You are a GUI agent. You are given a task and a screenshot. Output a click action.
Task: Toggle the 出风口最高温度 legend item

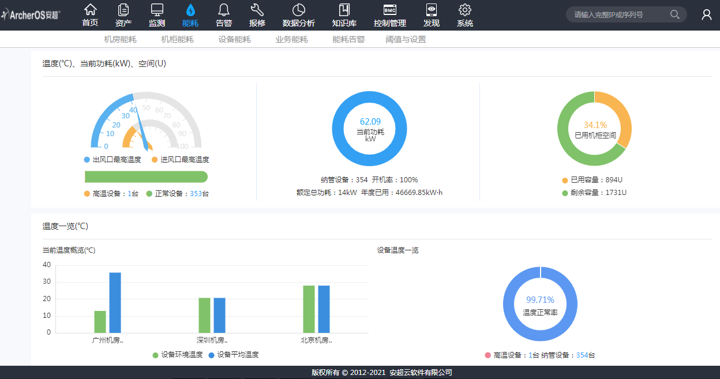point(112,160)
